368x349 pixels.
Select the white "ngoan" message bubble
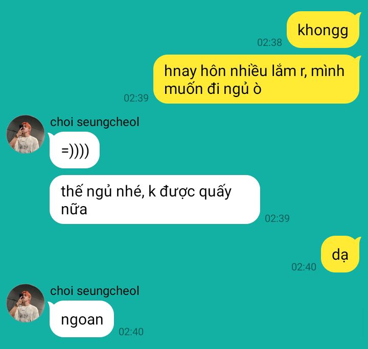[82, 319]
